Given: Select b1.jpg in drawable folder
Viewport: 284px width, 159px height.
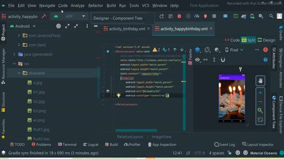Looking at the screenshot, I should [x=39, y=92].
